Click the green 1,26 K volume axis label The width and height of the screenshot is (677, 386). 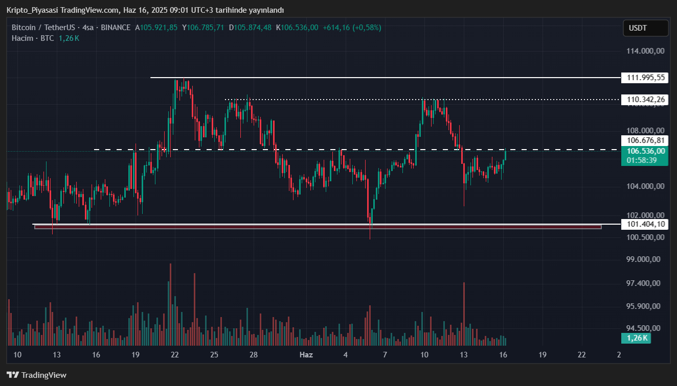click(x=636, y=337)
